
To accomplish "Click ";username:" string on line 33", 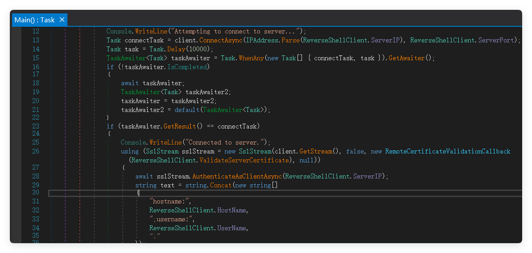I will click(171, 219).
